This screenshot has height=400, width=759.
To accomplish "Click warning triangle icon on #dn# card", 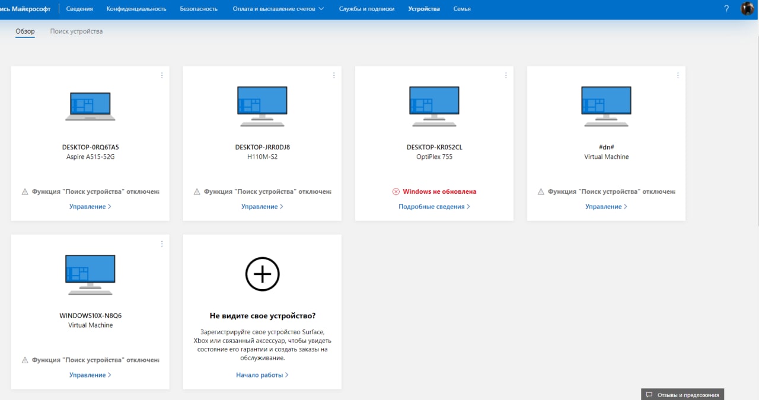I will (x=541, y=191).
